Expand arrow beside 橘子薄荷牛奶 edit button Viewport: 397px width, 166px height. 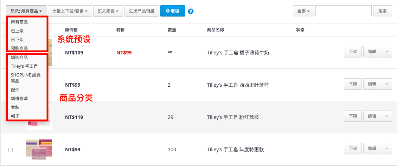pyautogui.click(x=386, y=52)
